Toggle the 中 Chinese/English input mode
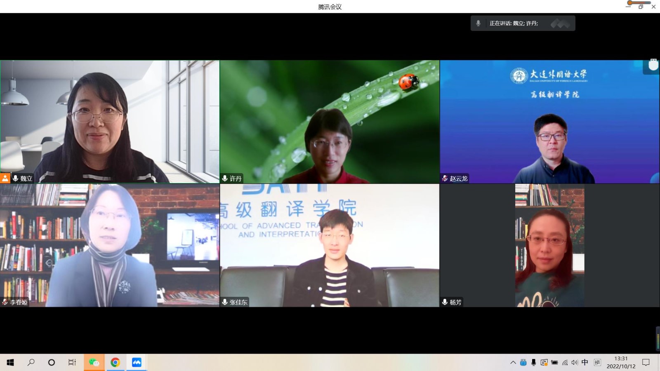The height and width of the screenshot is (371, 660). click(x=585, y=362)
